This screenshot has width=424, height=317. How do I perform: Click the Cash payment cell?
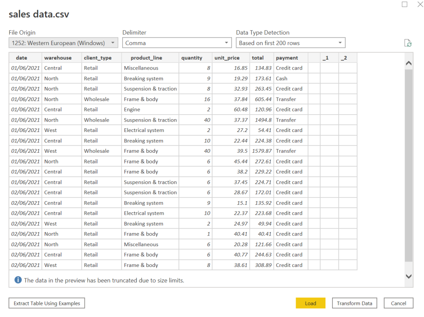click(x=291, y=78)
